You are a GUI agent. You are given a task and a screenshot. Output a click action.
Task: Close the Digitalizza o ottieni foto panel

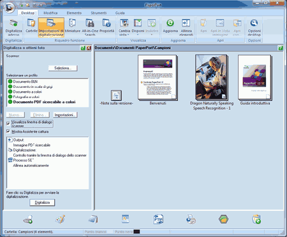click(x=89, y=48)
